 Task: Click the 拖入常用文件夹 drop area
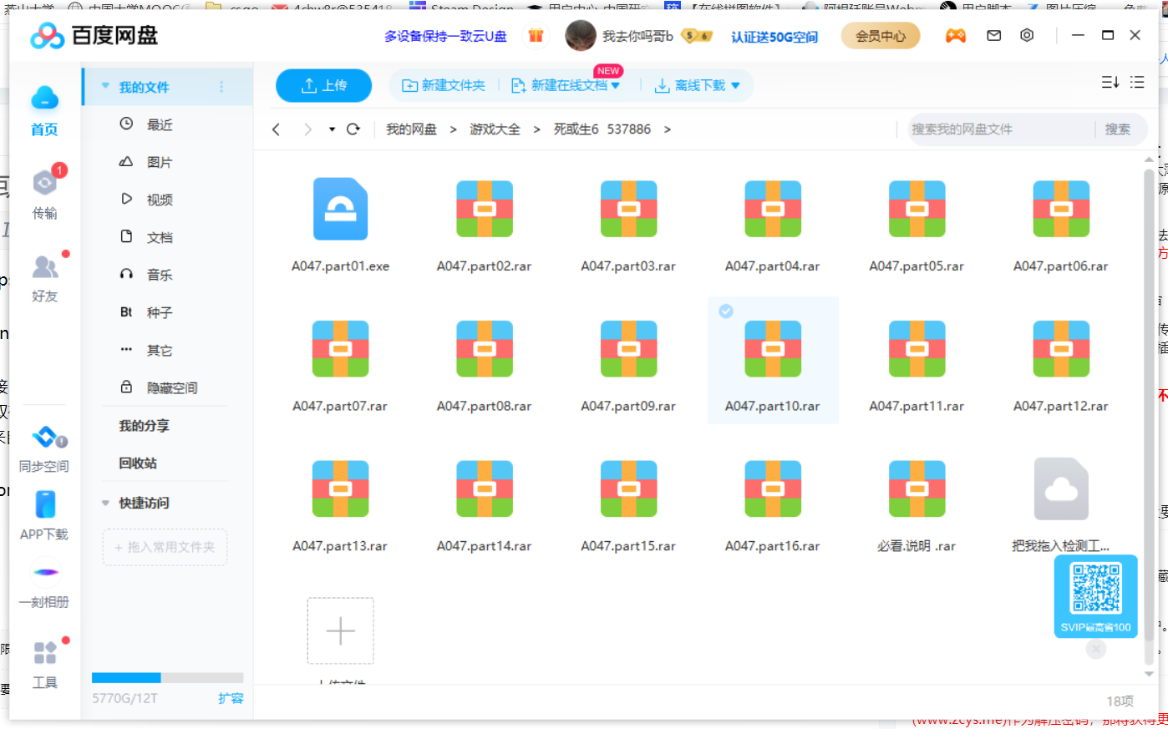[x=165, y=547]
